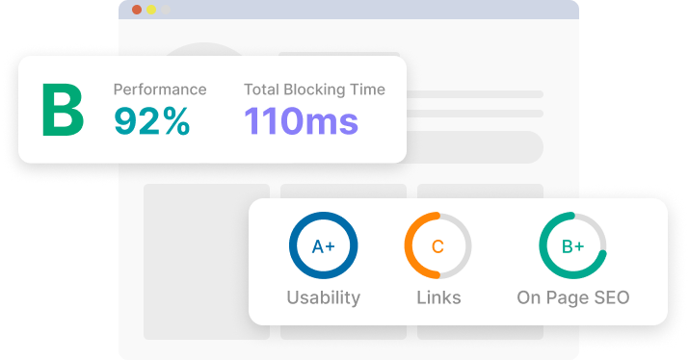Image resolution: width=689 pixels, height=360 pixels.
Task: Click the top thin gray placeholder line
Action: tap(475, 94)
